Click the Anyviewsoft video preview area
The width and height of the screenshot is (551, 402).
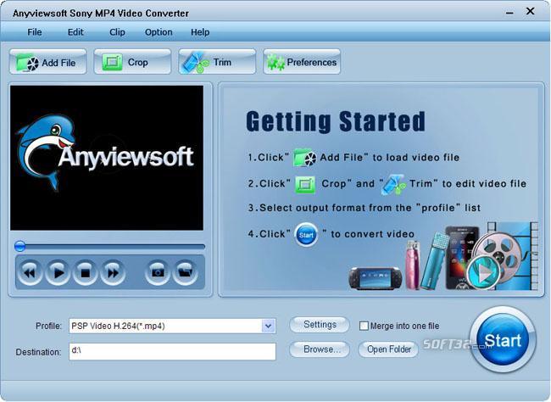pyautogui.click(x=107, y=158)
